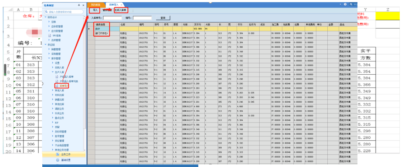This screenshot has width=403, height=167.
Task: Open the UFO报表 report item
Action: click(x=57, y=36)
